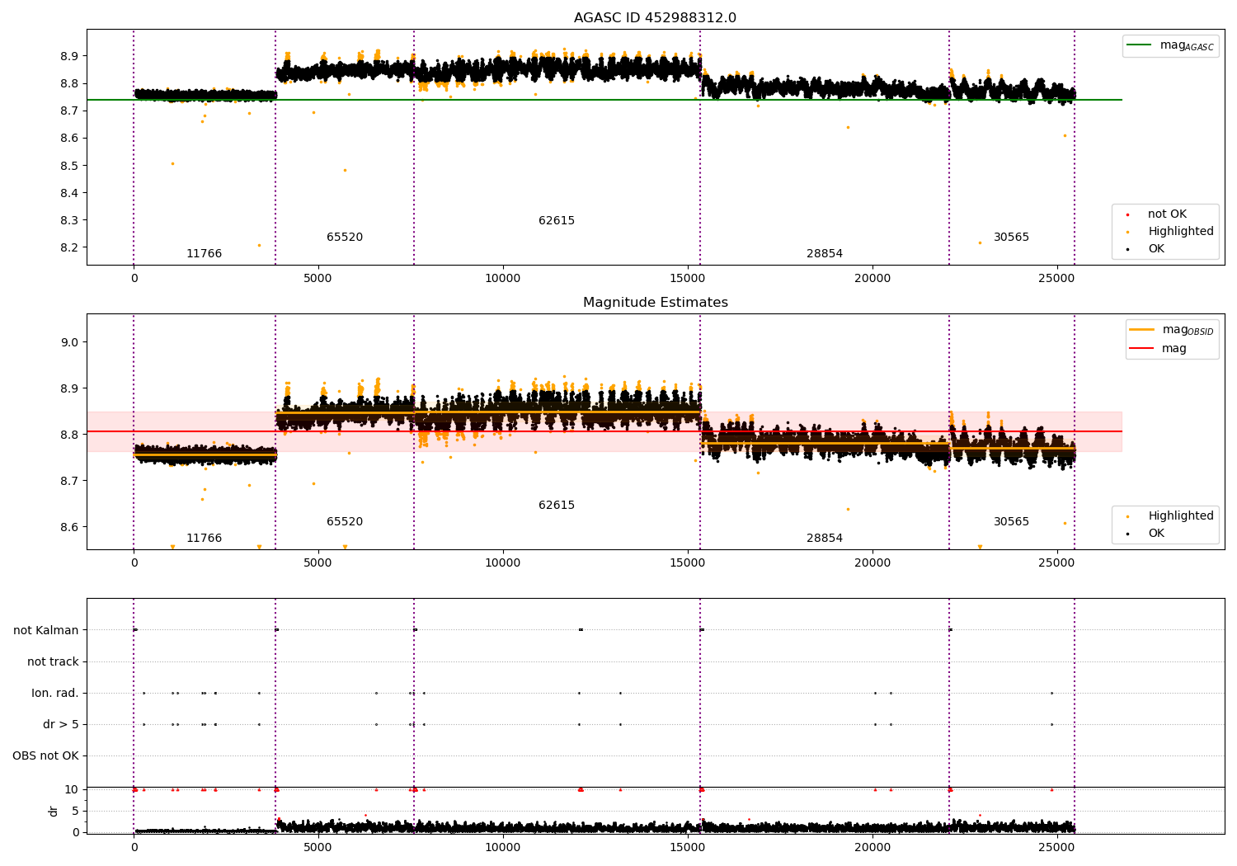The width and height of the screenshot is (1237, 866).
Task: Click obsid label 11766 in top plot
Action: coord(204,254)
